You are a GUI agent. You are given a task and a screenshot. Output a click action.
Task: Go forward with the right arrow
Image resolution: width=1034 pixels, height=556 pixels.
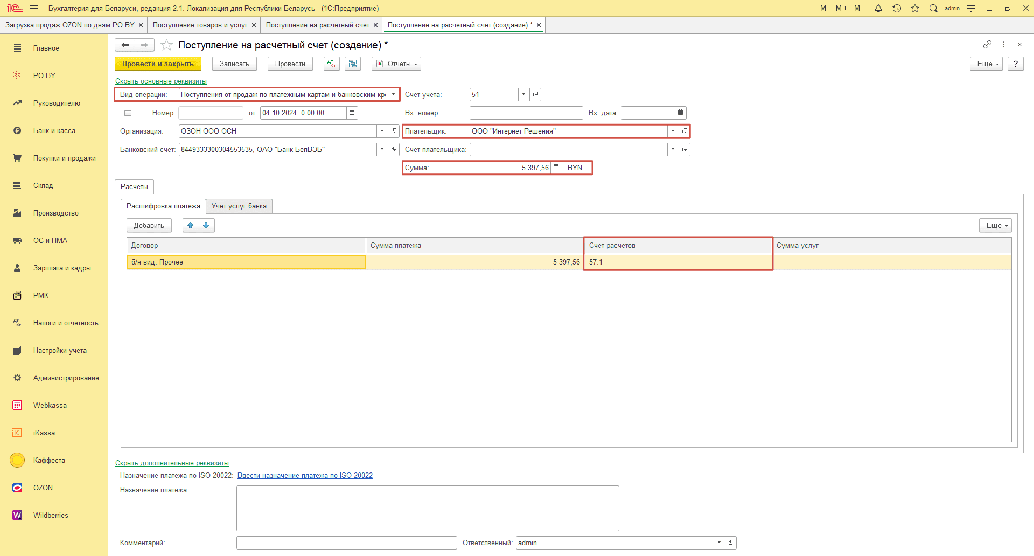tap(144, 45)
